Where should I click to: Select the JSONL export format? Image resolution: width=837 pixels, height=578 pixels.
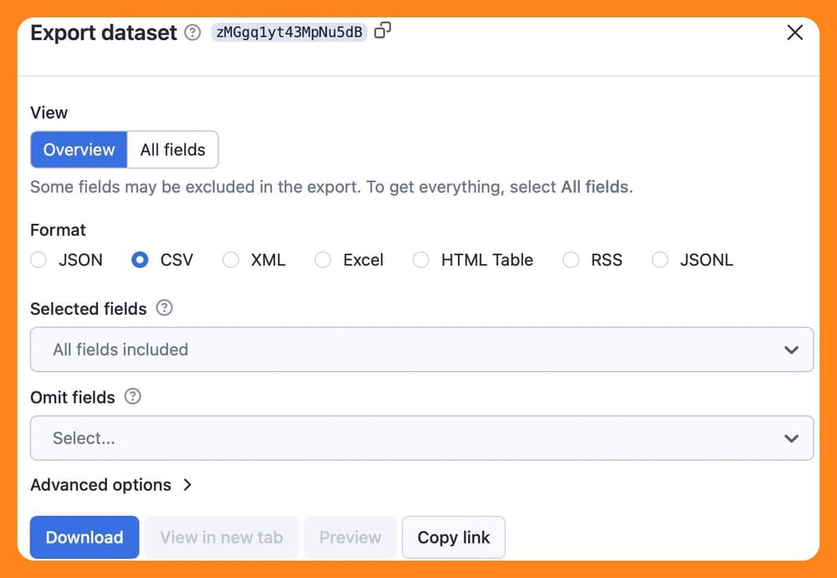pos(660,261)
